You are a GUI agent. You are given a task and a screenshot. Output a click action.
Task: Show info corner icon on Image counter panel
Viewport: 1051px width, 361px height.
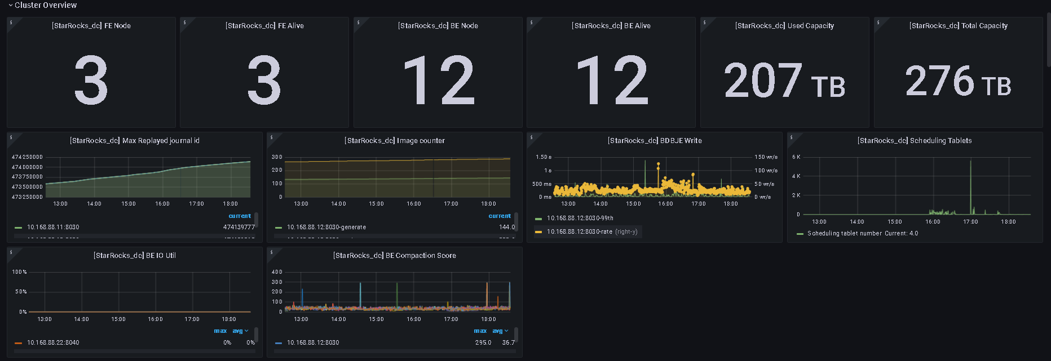(x=271, y=137)
